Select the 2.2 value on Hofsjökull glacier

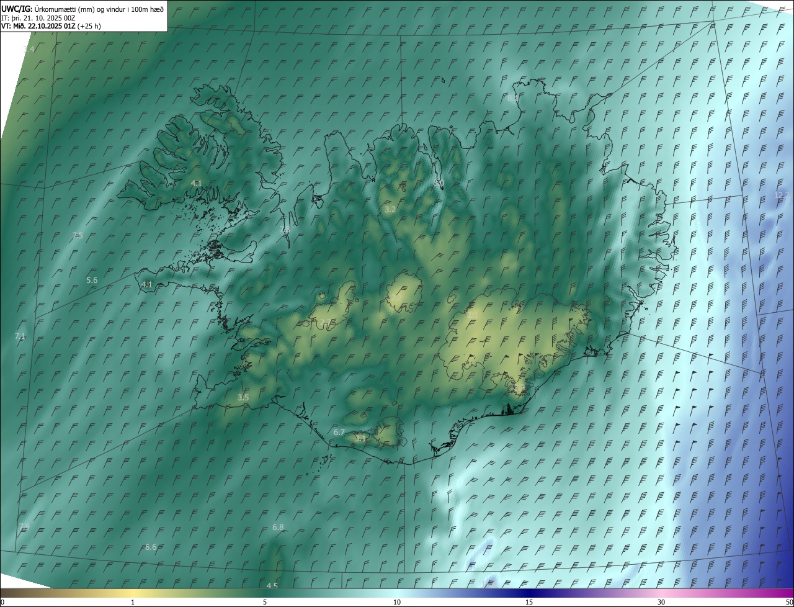coord(396,297)
